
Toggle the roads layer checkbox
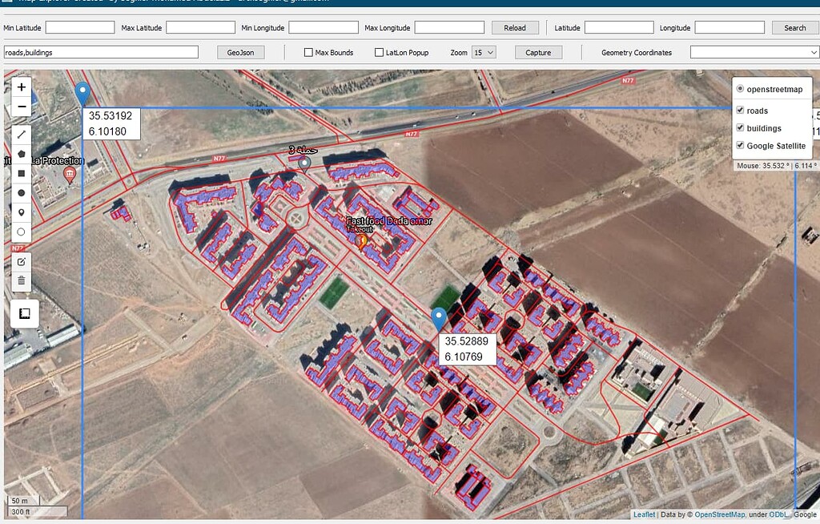(740, 111)
